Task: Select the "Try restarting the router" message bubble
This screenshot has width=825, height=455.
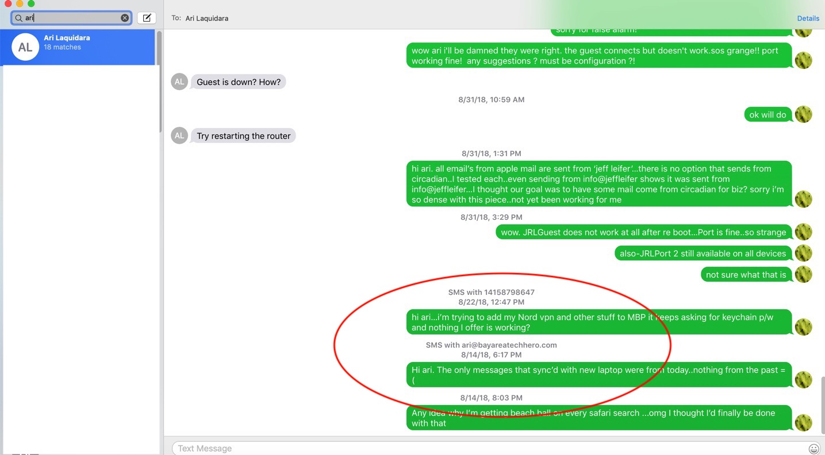Action: 243,136
